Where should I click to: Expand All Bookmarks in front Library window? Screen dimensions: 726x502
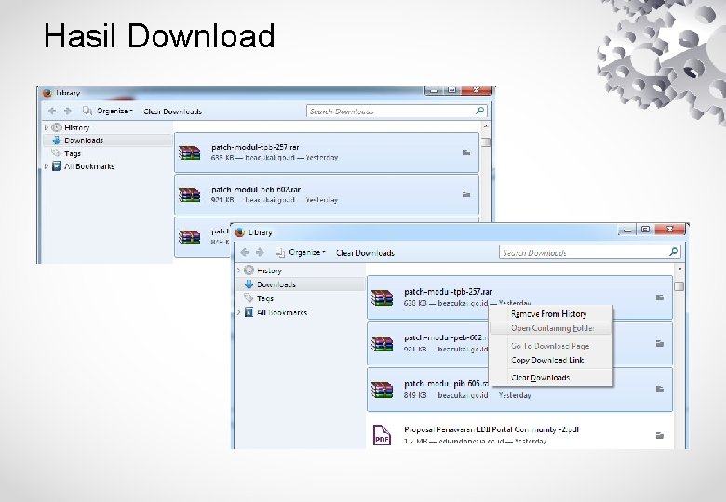click(x=239, y=312)
